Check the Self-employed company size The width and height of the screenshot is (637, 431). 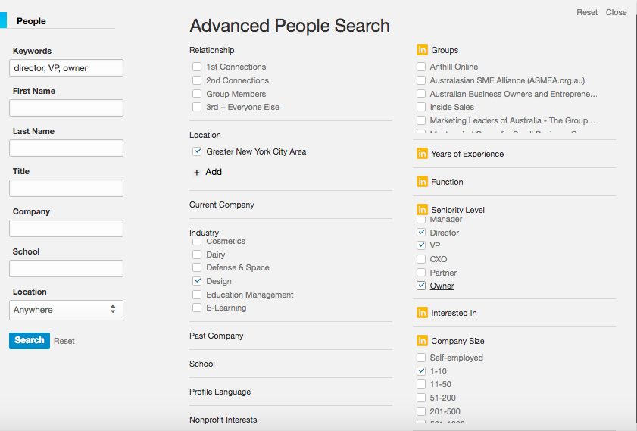click(421, 358)
